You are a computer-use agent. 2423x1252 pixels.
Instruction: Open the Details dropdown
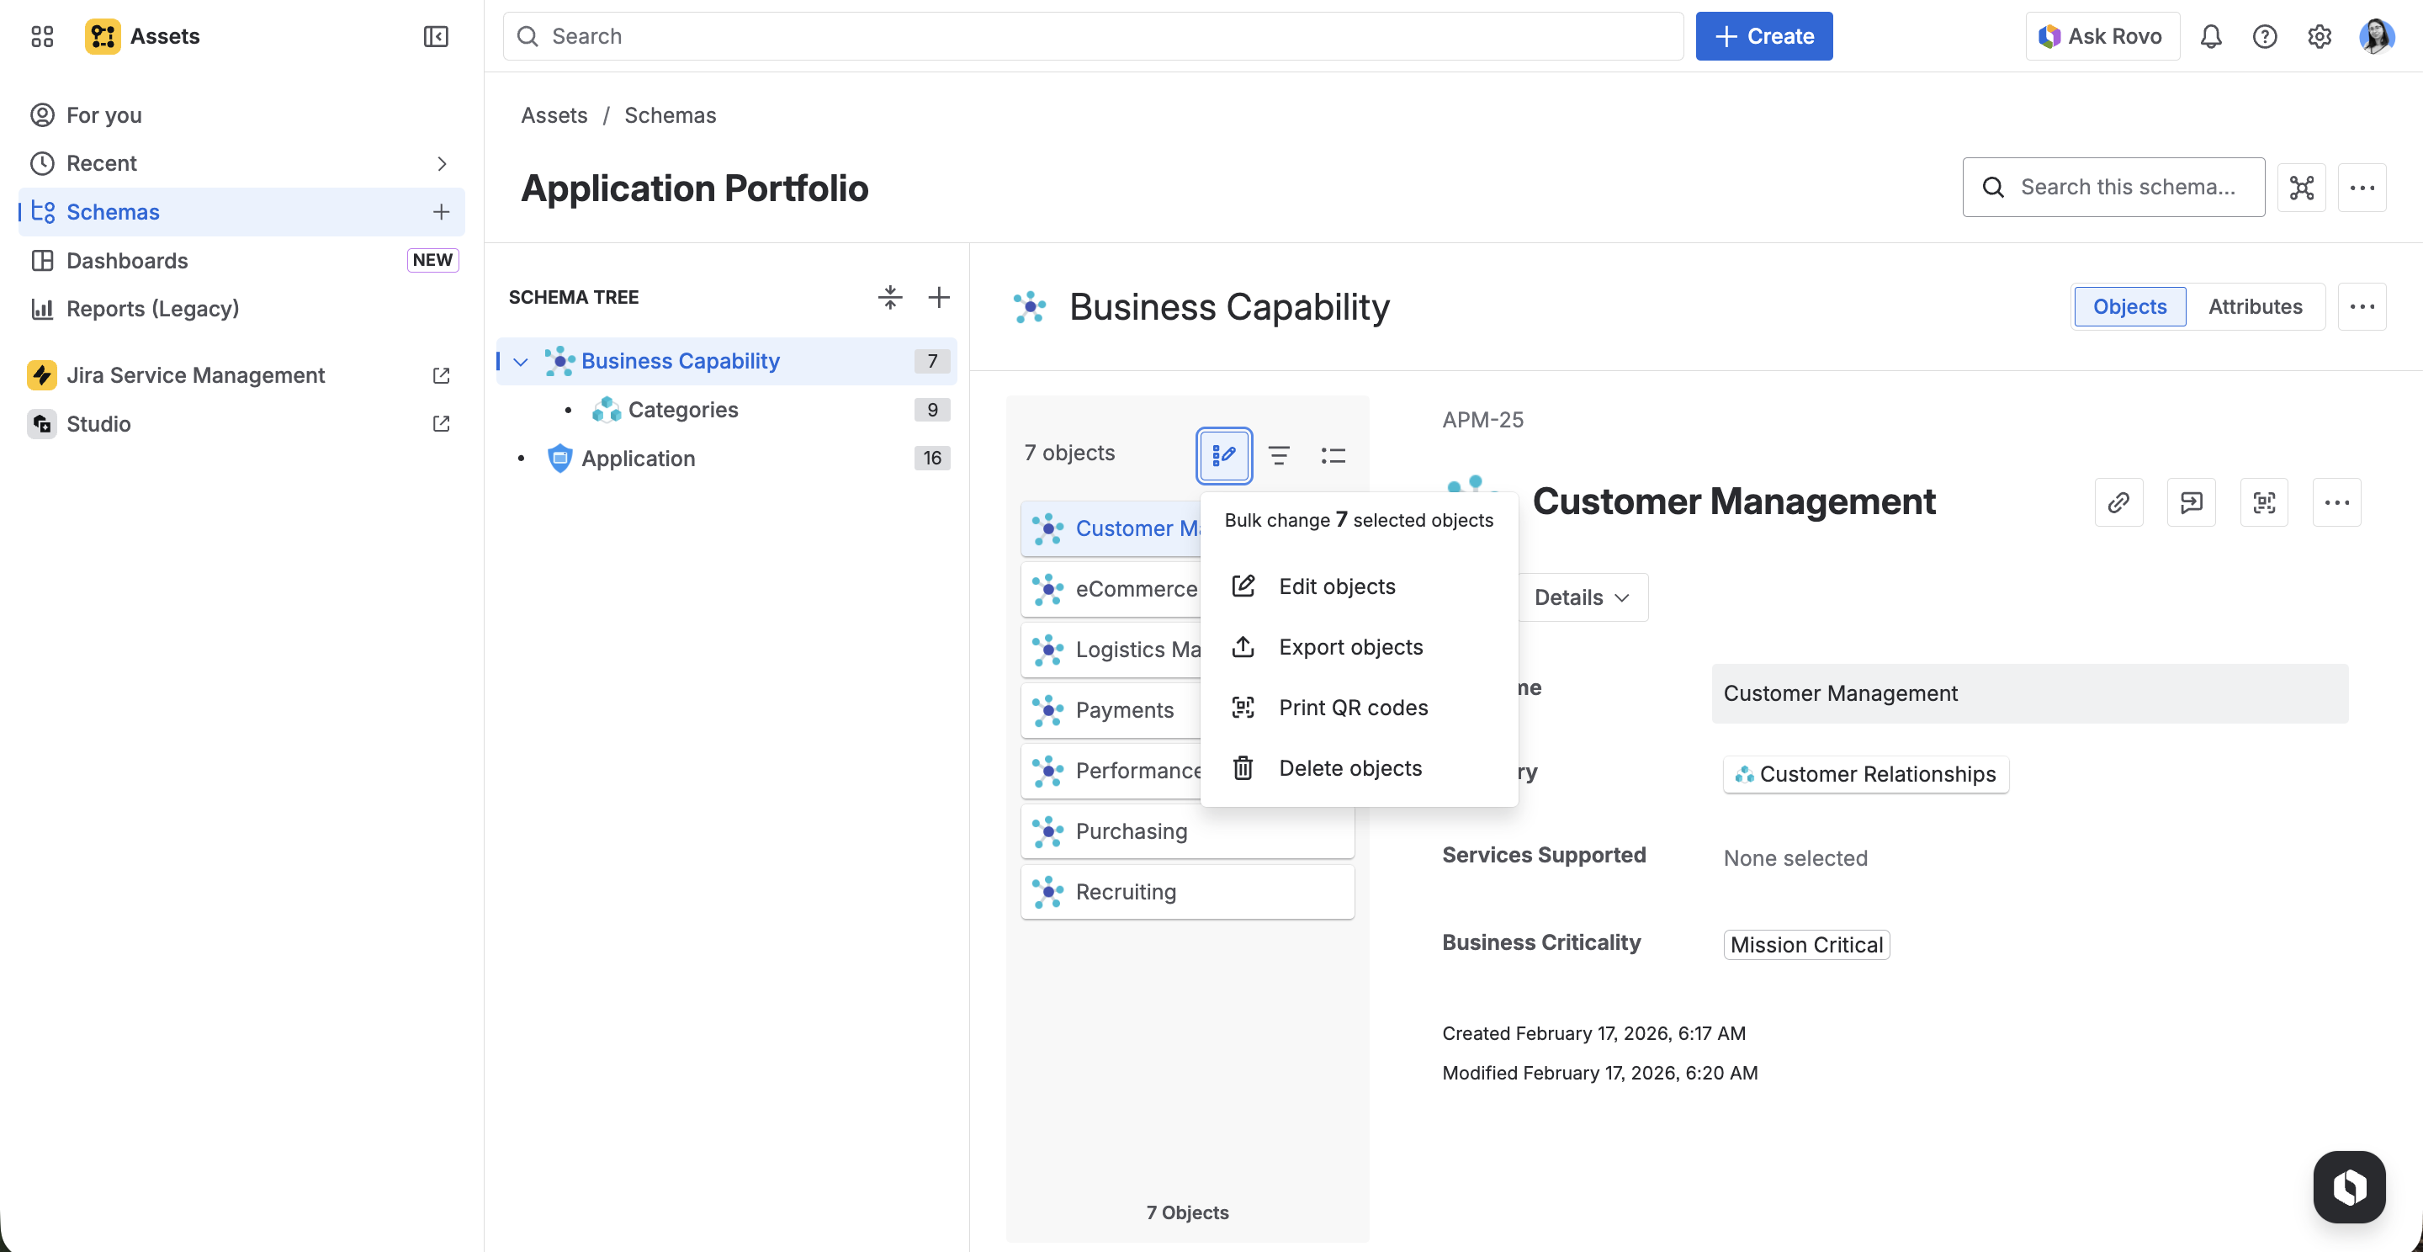click(x=1581, y=597)
